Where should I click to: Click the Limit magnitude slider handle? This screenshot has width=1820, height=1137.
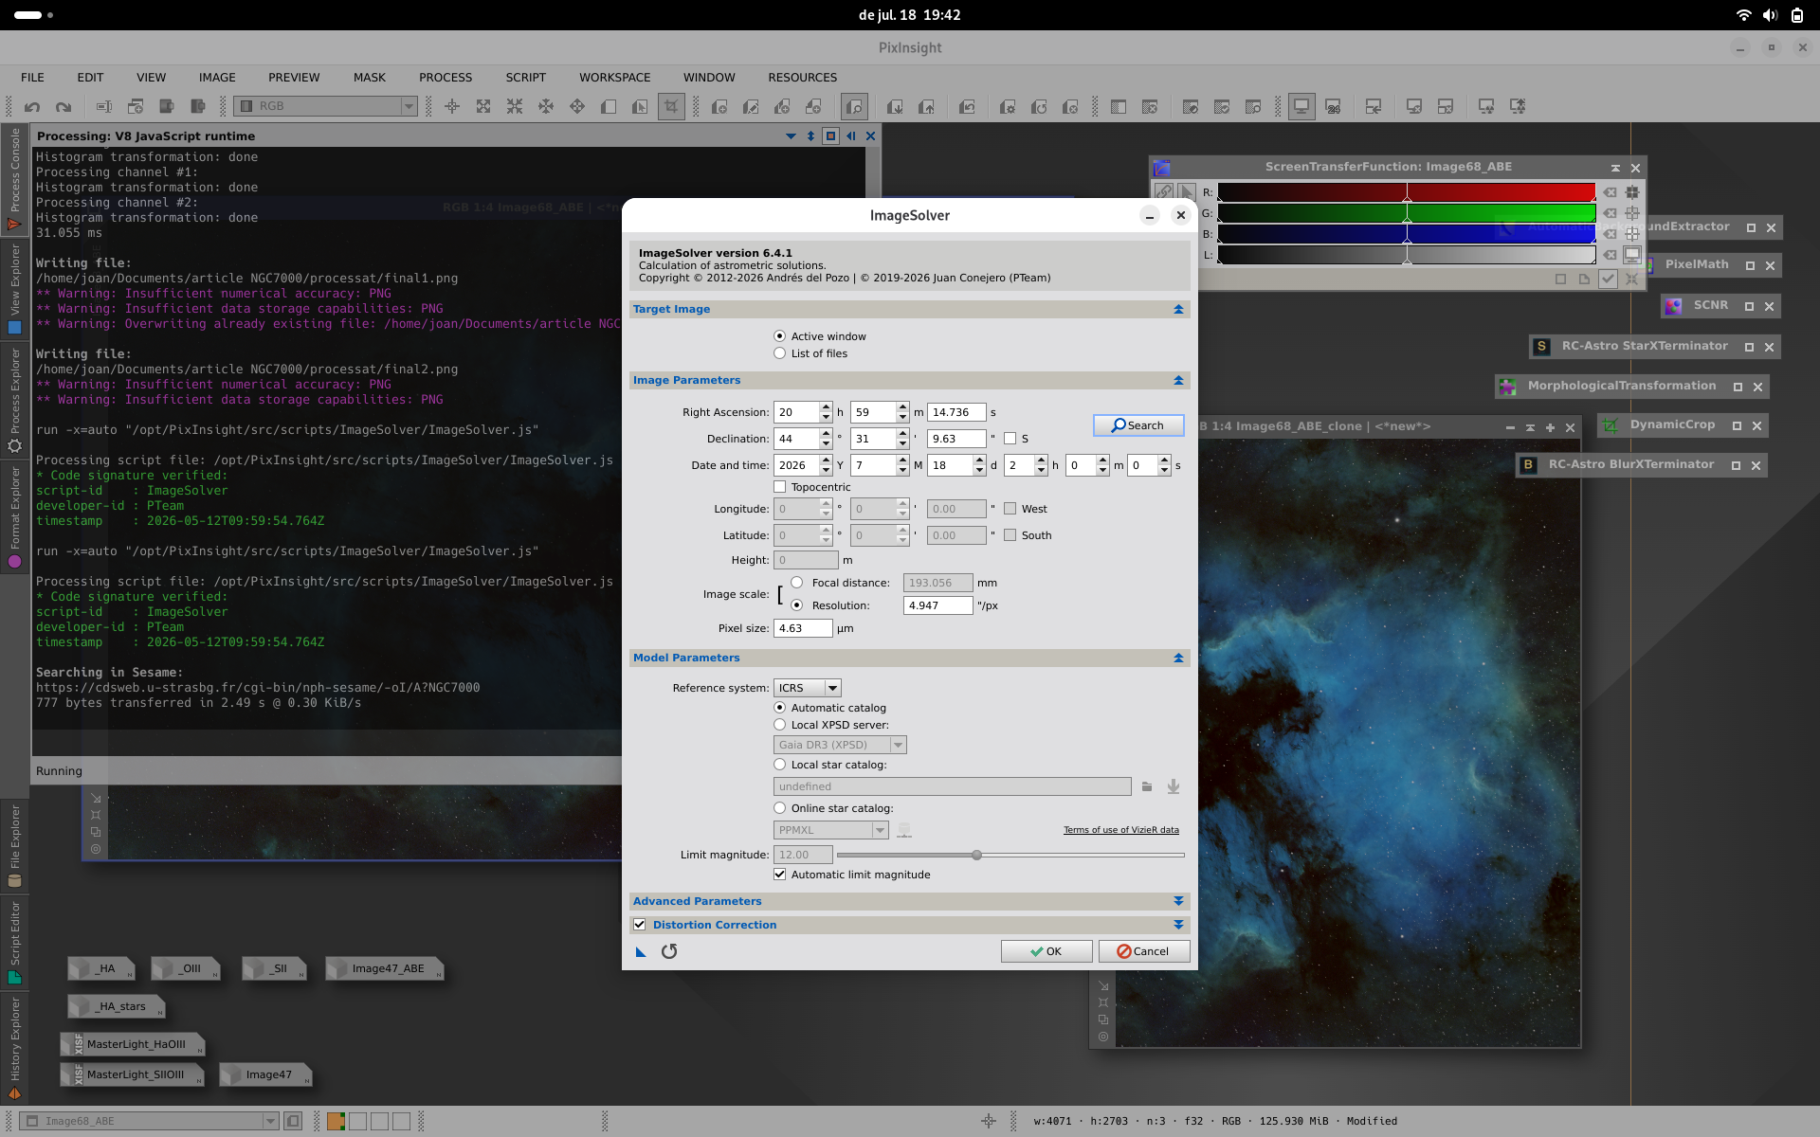(976, 855)
